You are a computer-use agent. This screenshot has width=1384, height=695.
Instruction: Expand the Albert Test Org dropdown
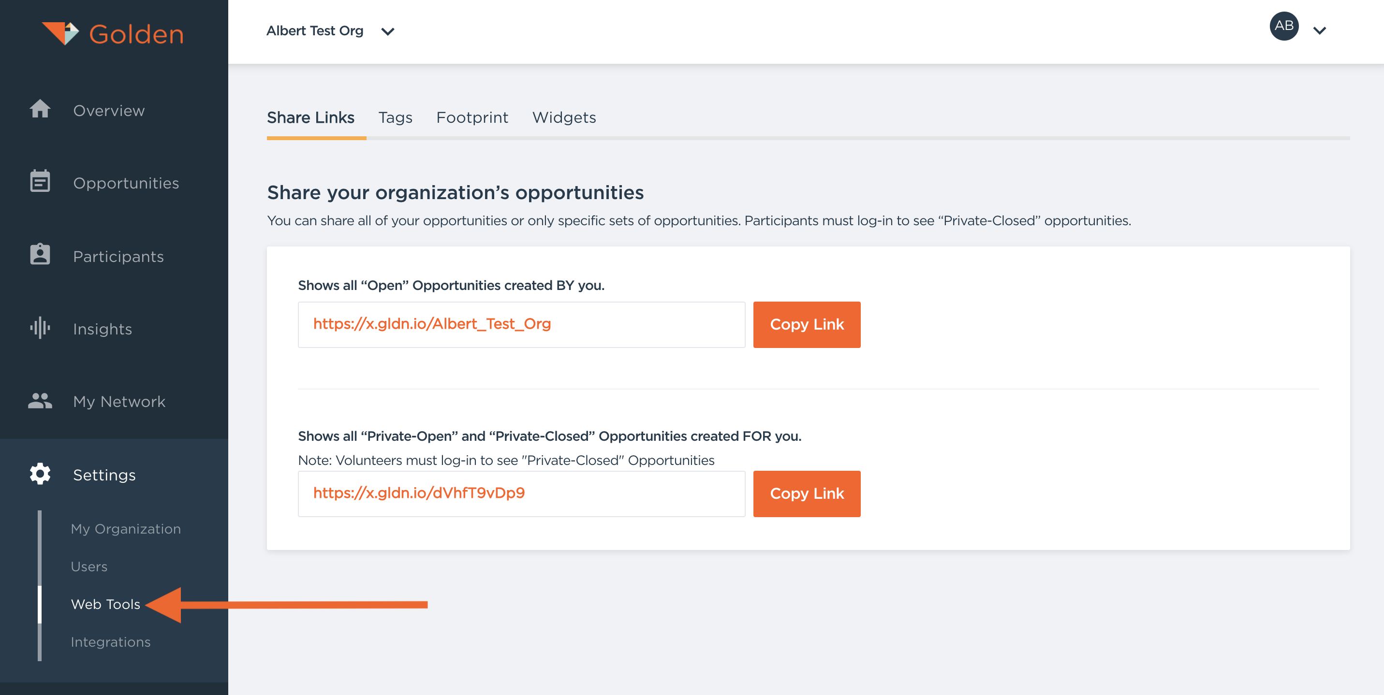click(387, 32)
